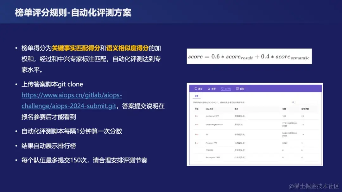Select the niexiaohui2877 team row
342x192 pixels.
coord(212,116)
